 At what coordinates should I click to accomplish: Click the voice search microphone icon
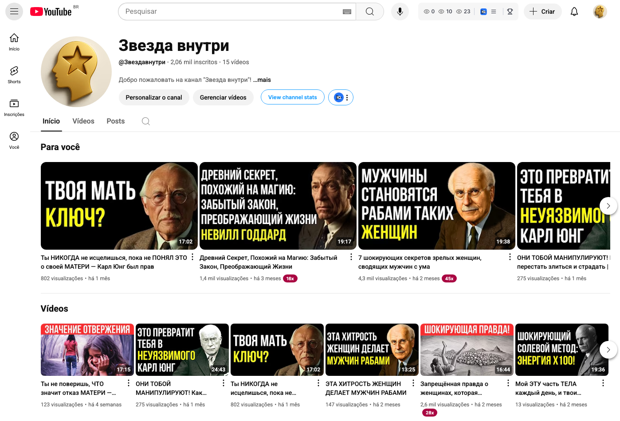tap(400, 12)
